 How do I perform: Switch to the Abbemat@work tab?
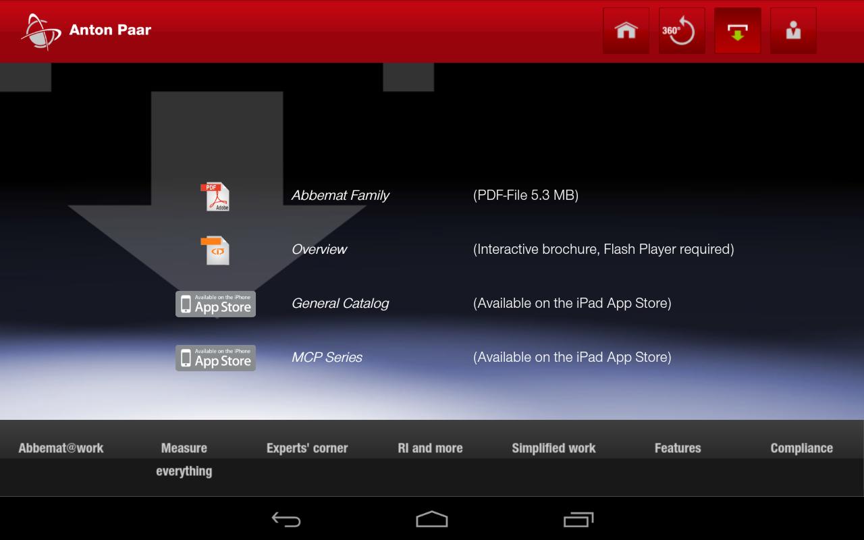pos(61,448)
